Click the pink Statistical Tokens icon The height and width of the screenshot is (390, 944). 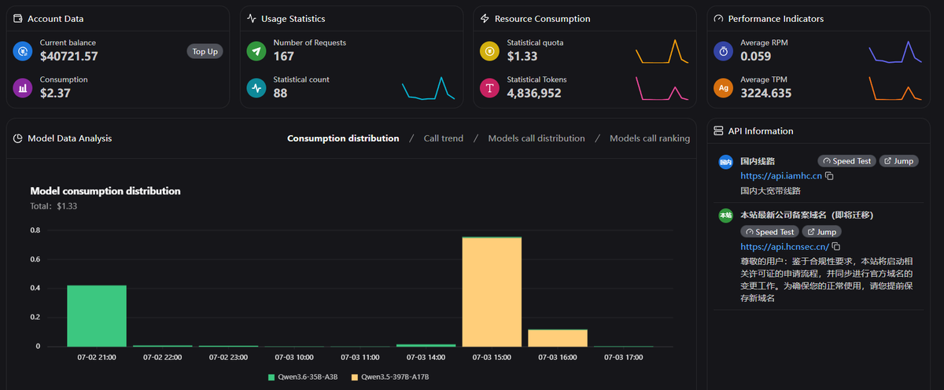pyautogui.click(x=489, y=88)
